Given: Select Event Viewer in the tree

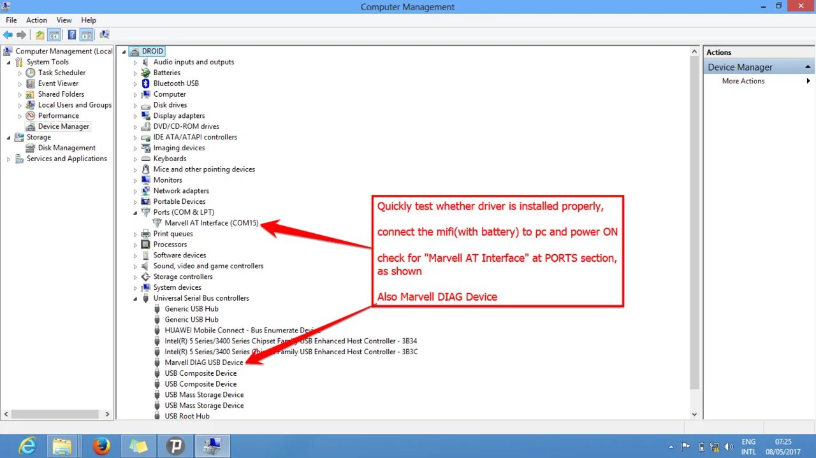Looking at the screenshot, I should (58, 83).
